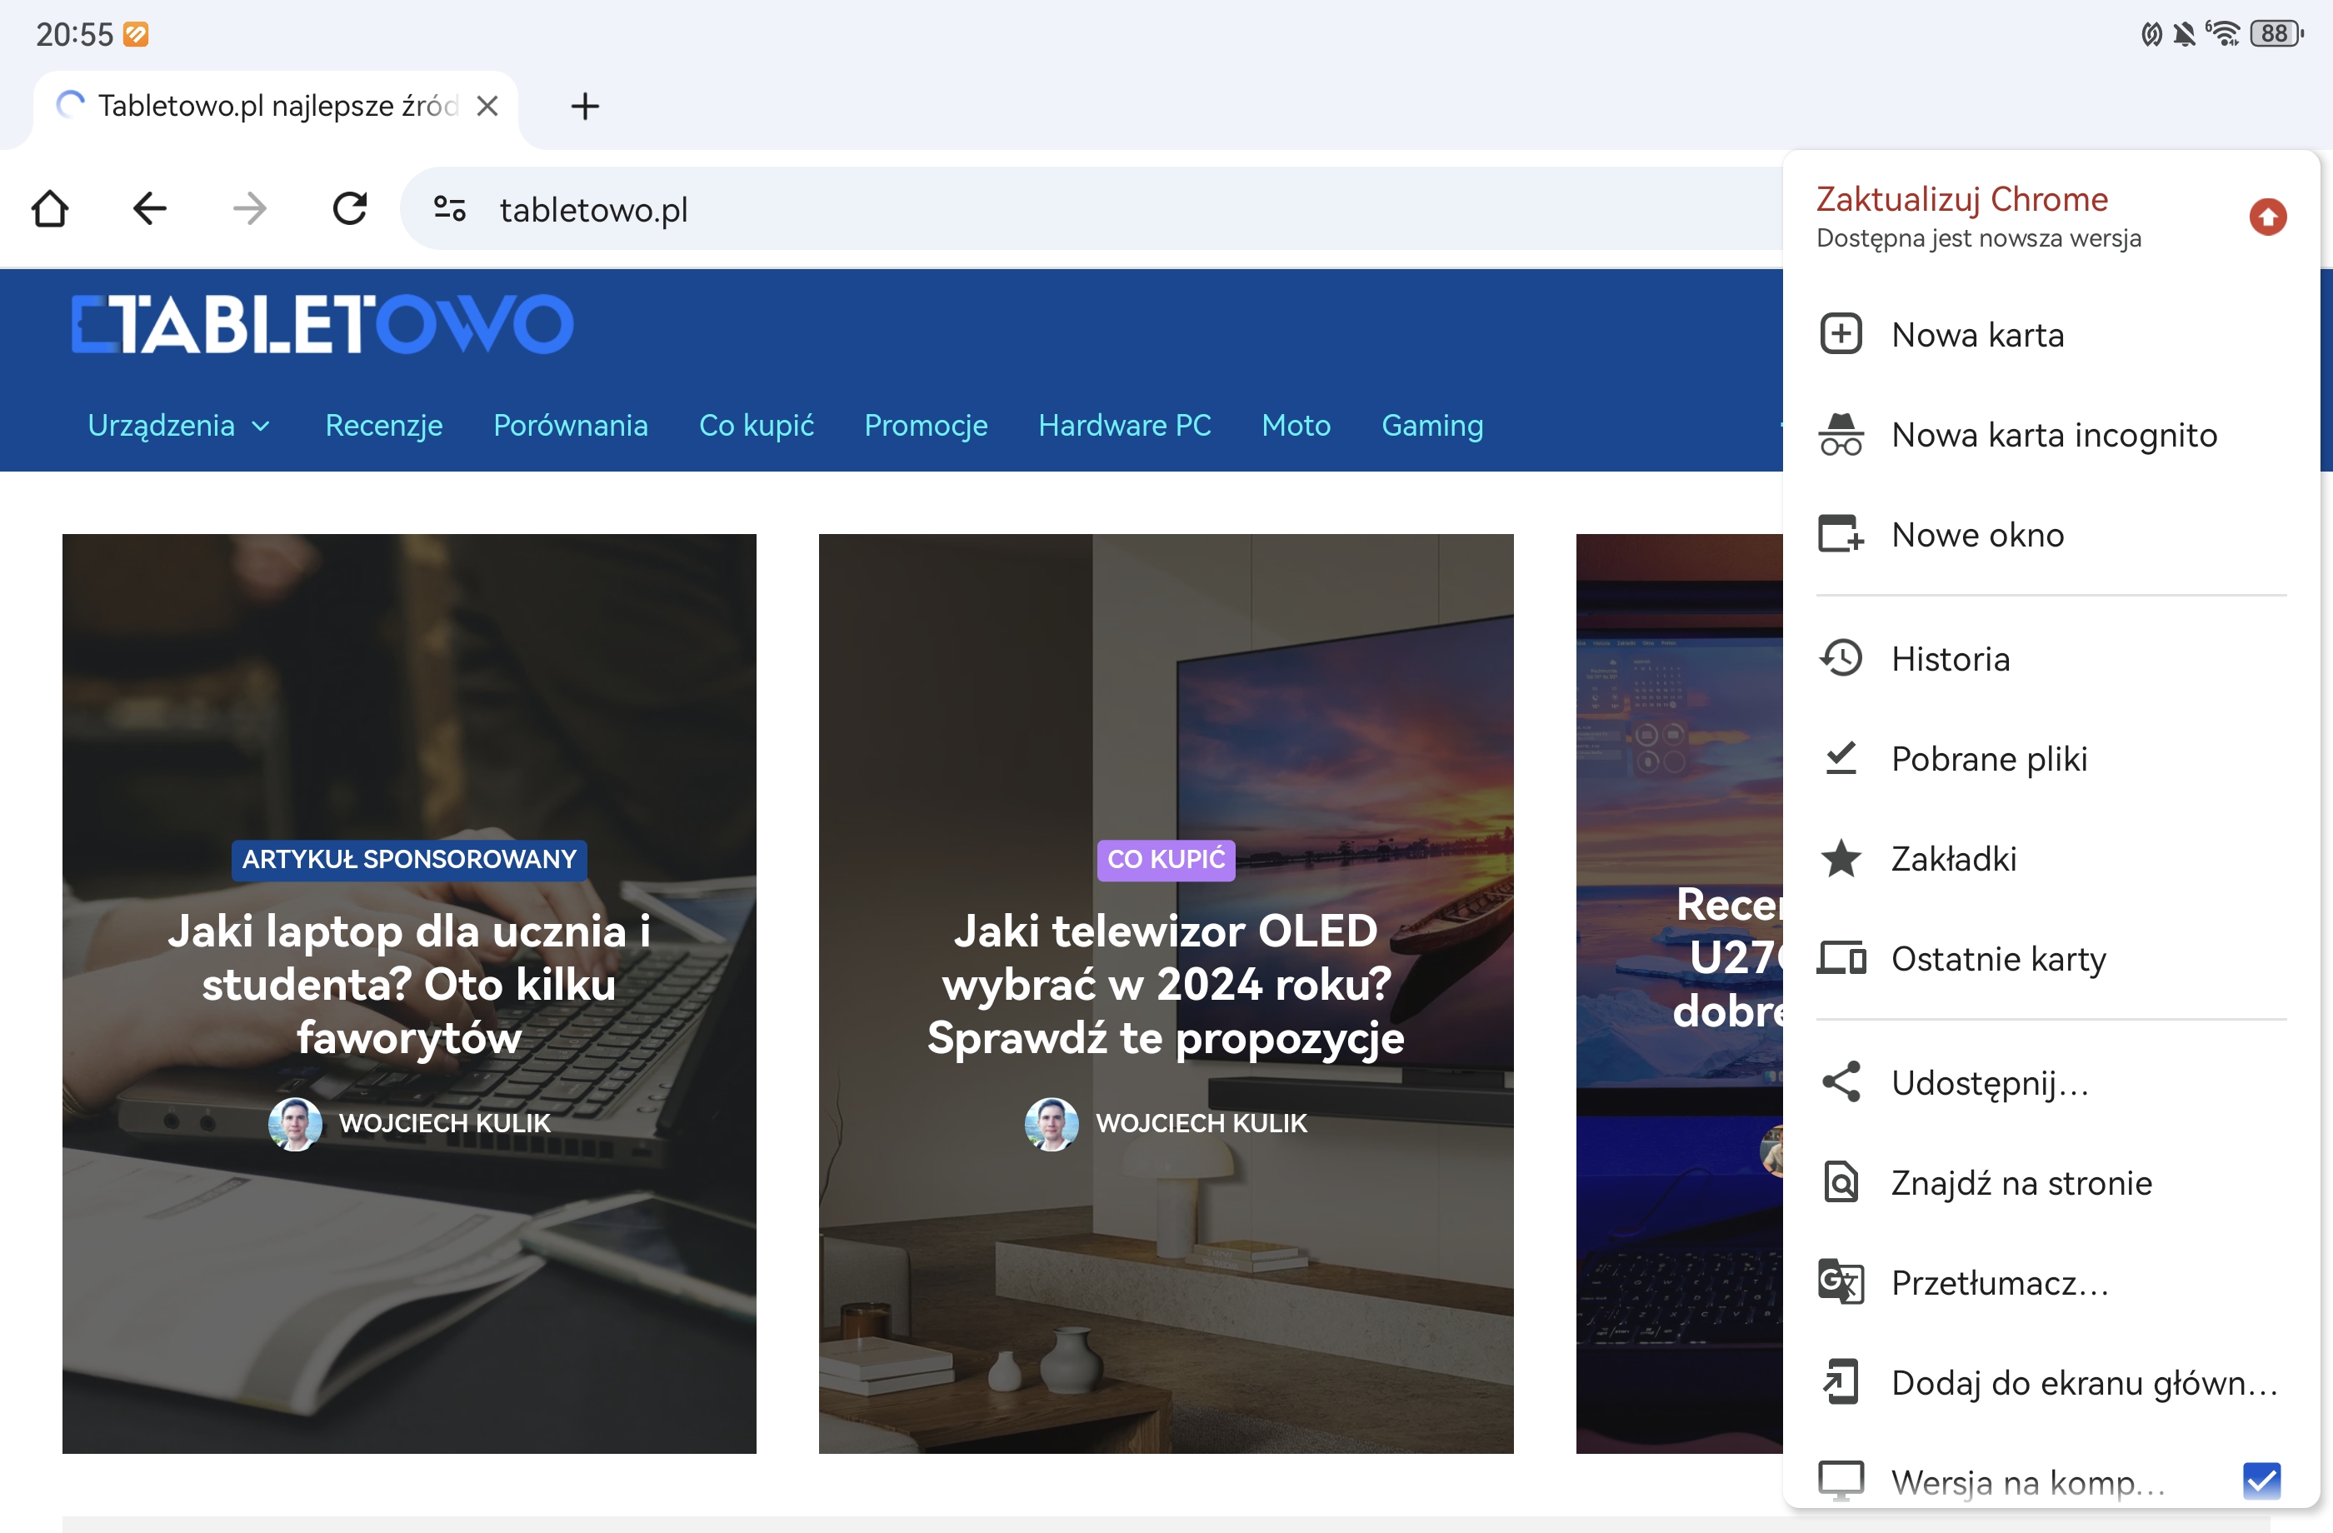This screenshot has height=1533, width=2333.
Task: Click the Nowe okno window icon
Action: click(x=1841, y=534)
